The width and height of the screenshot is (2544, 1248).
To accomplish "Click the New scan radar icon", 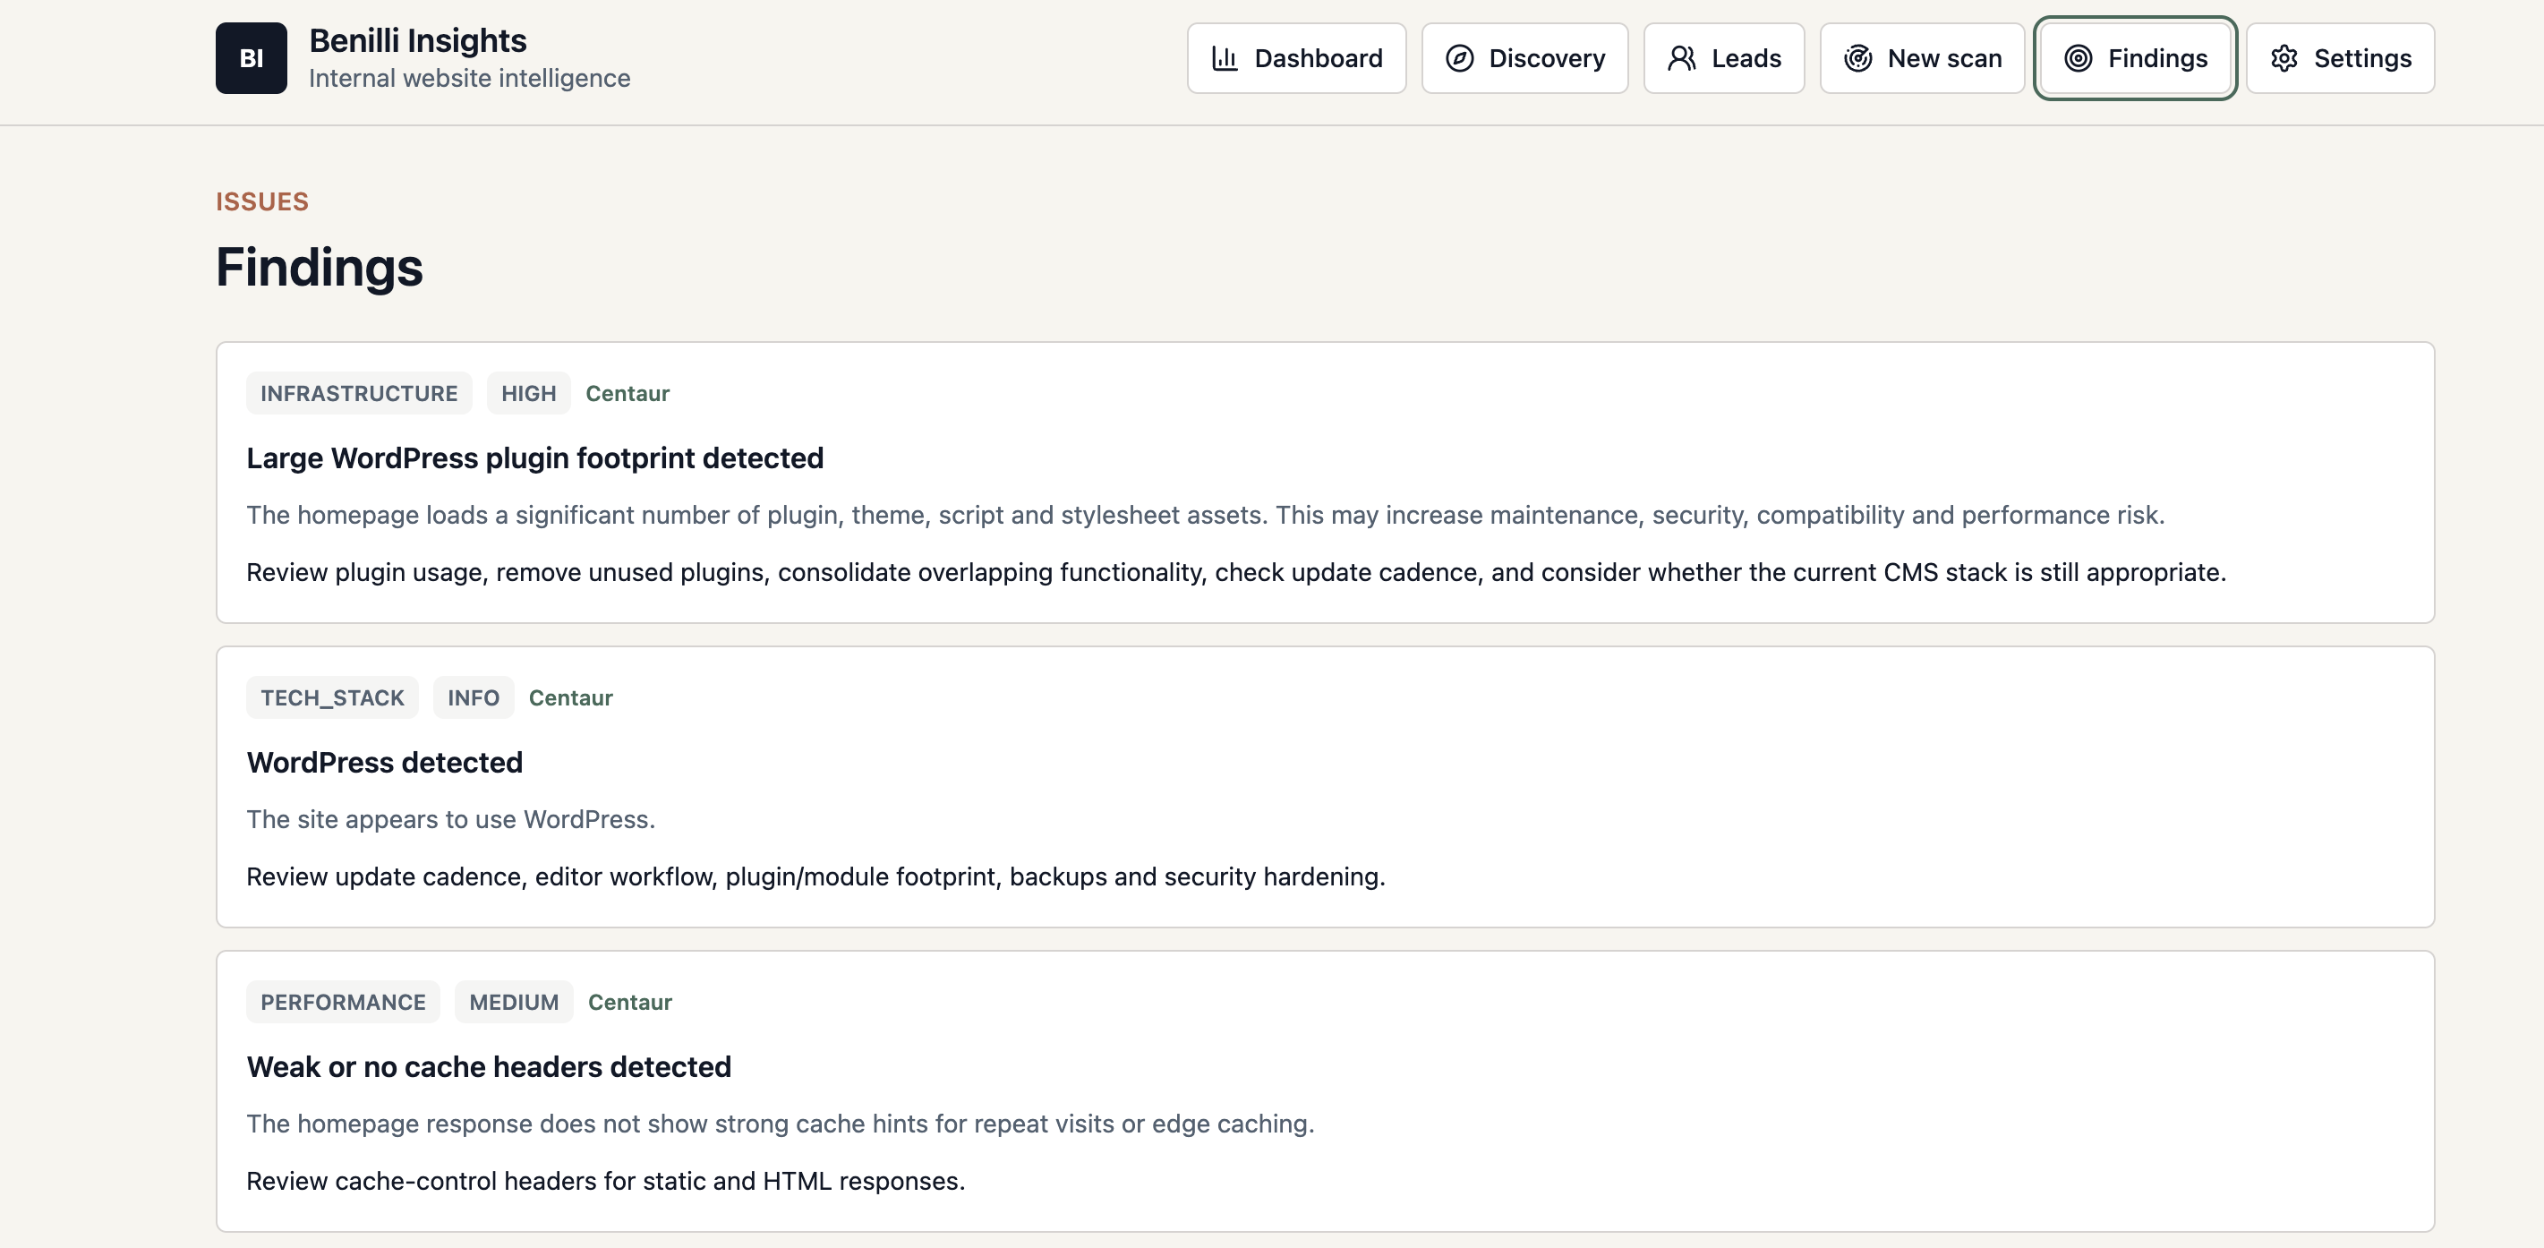I will [x=1857, y=58].
